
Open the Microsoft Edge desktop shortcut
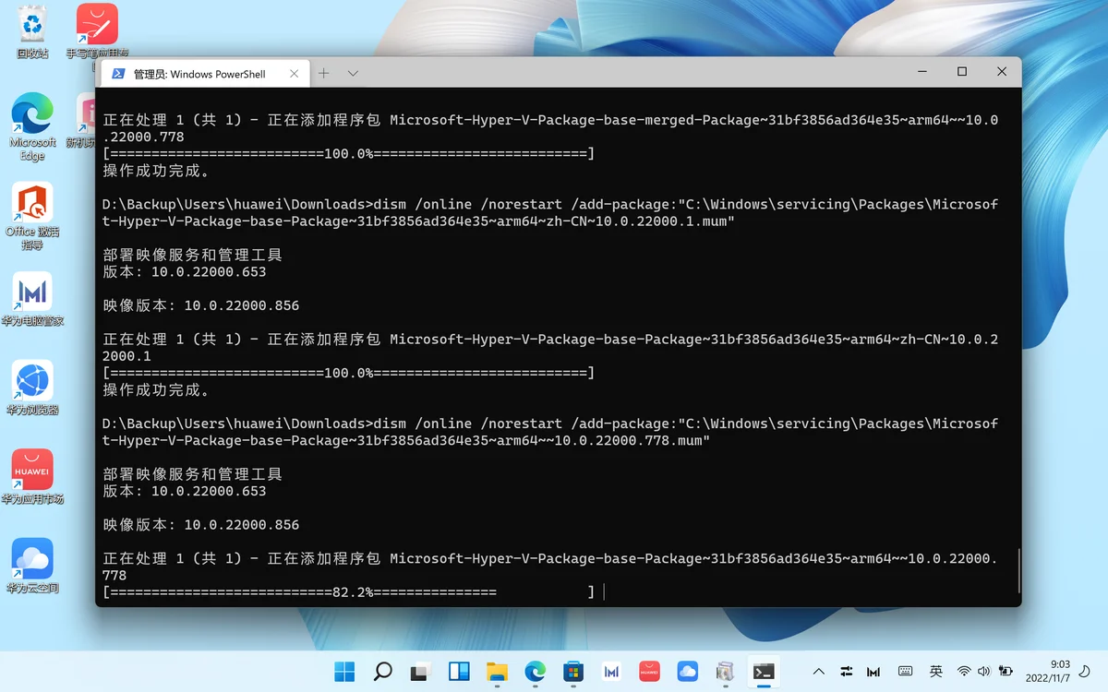click(x=32, y=127)
